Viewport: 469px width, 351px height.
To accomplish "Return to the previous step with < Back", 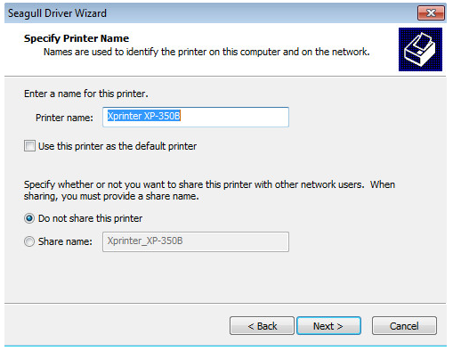I will click(262, 325).
